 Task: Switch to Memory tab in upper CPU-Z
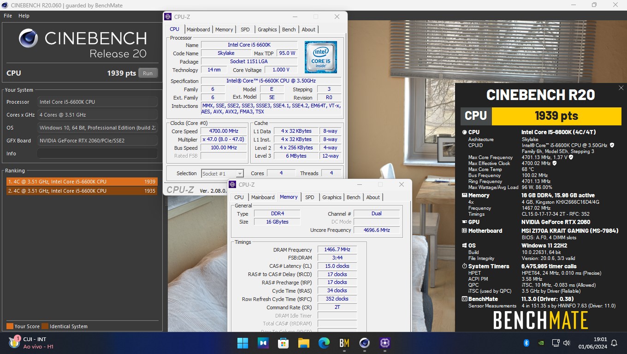click(224, 29)
